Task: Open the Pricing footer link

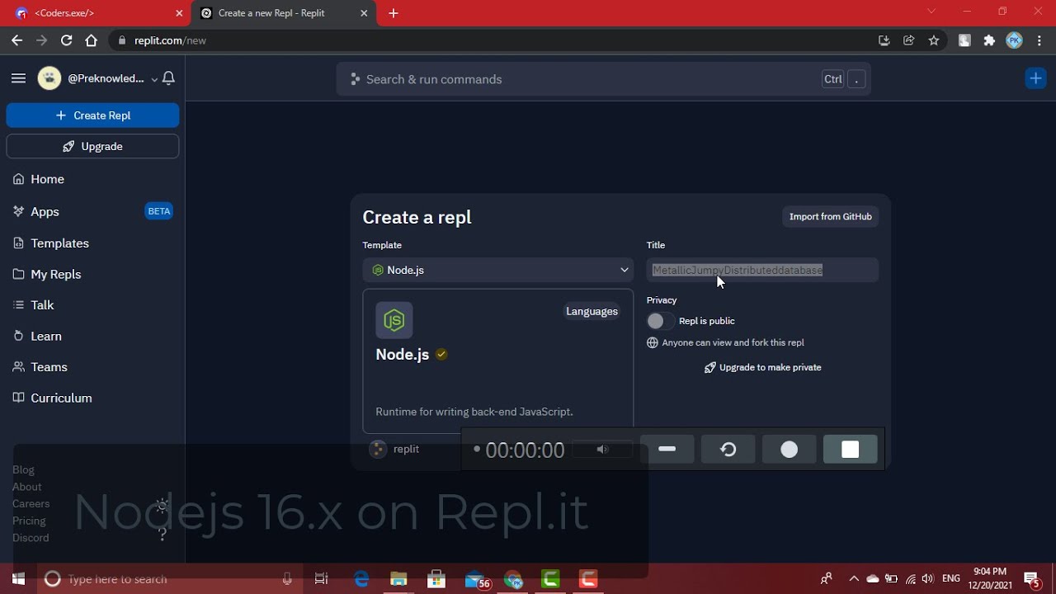Action: click(x=29, y=521)
